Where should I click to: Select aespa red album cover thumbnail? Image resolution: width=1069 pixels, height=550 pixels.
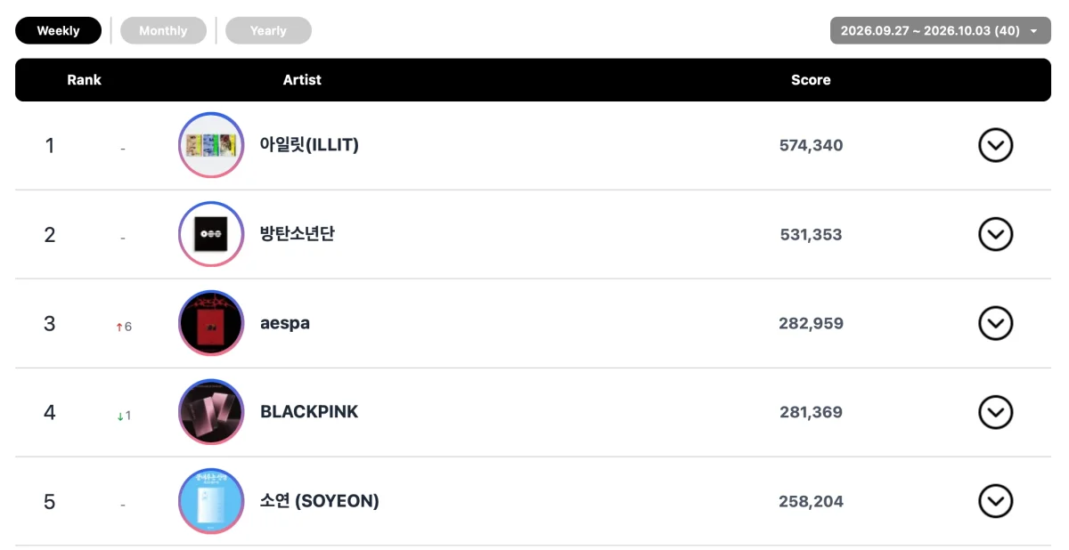211,323
